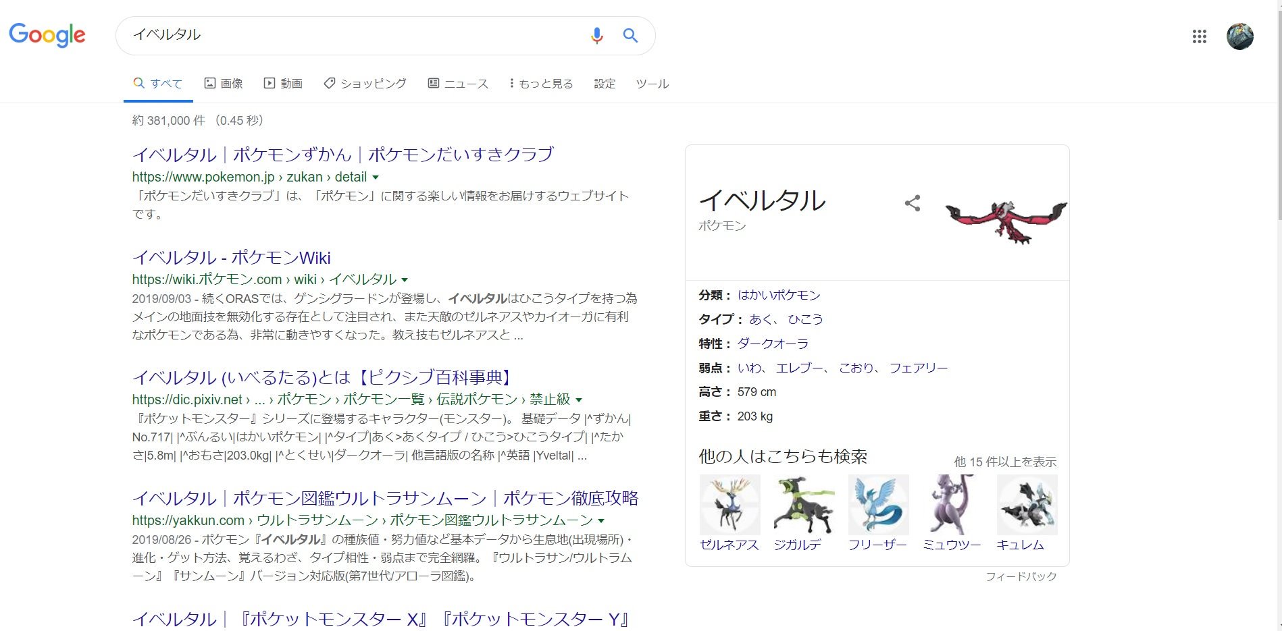Click the ひこう type link

click(x=805, y=319)
